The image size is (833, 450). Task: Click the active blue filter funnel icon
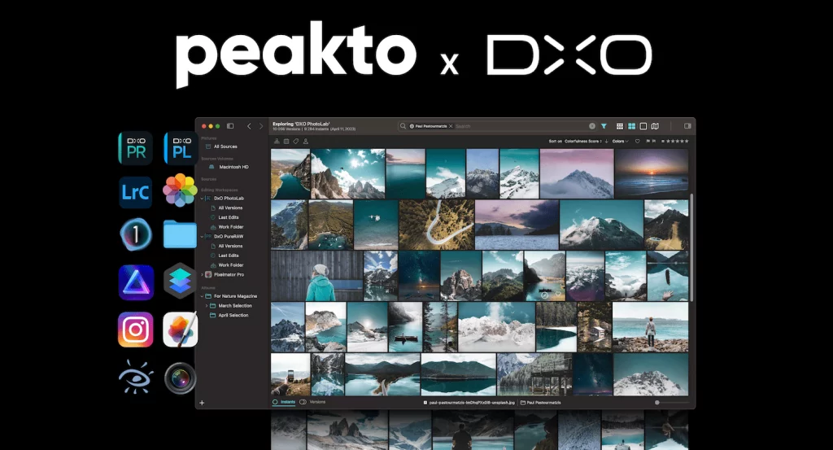point(604,126)
